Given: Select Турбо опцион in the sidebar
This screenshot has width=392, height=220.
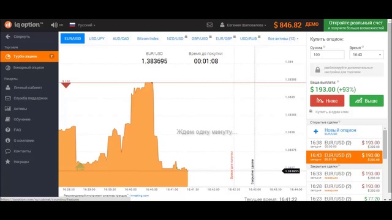Looking at the screenshot, I should coord(29,56).
